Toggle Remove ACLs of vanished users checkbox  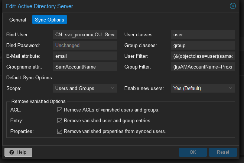pyautogui.click(x=59, y=110)
